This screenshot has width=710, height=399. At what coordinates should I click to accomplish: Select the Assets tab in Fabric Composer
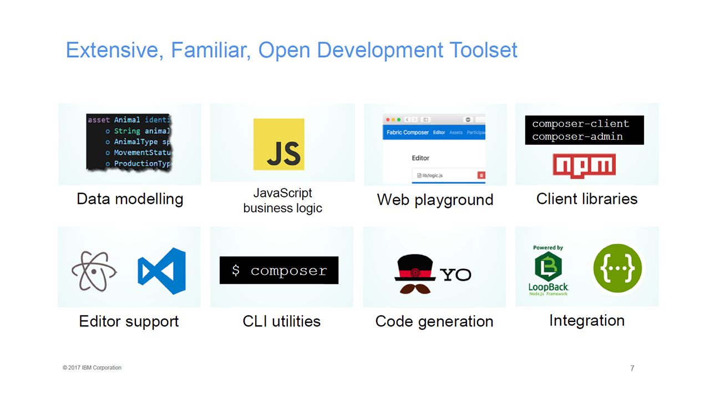456,132
